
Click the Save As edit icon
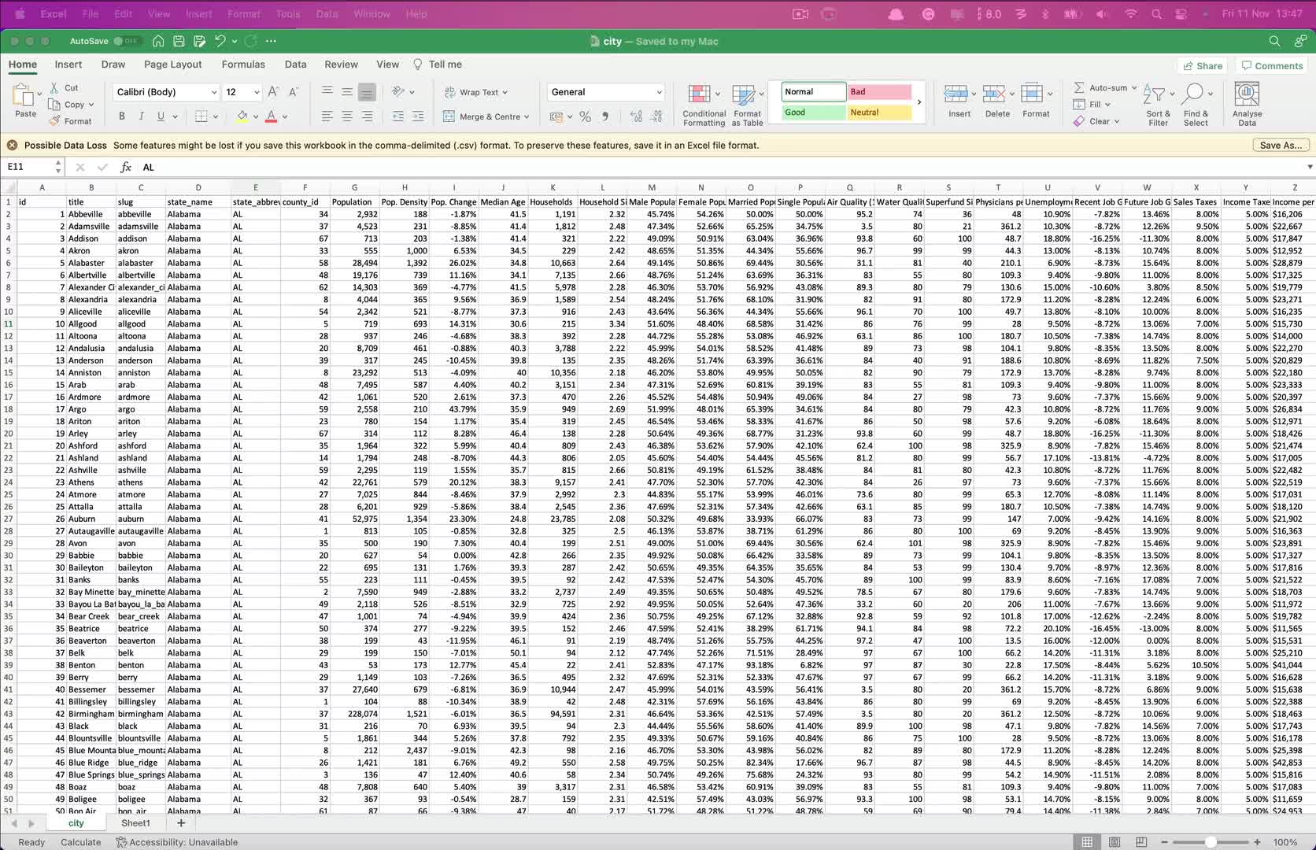click(x=199, y=41)
